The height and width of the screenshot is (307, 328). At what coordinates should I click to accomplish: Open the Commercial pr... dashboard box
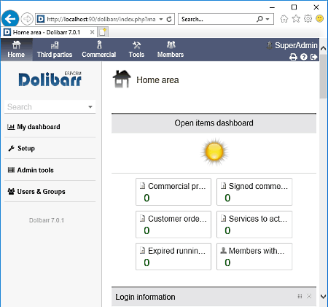coord(173,192)
